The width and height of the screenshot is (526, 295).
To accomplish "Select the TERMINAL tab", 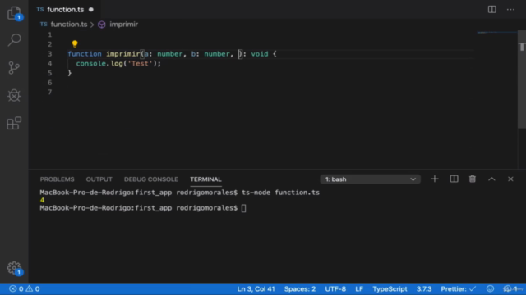I will (205, 179).
